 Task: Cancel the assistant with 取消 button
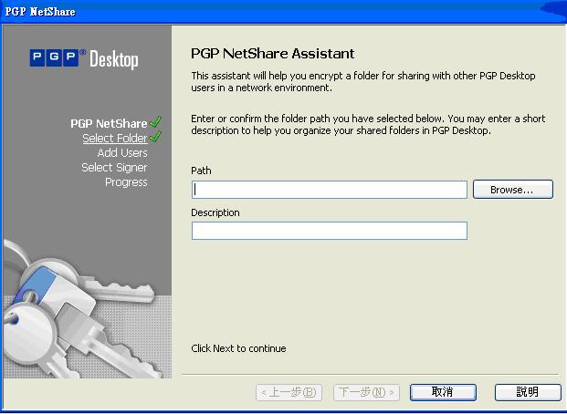[x=443, y=392]
